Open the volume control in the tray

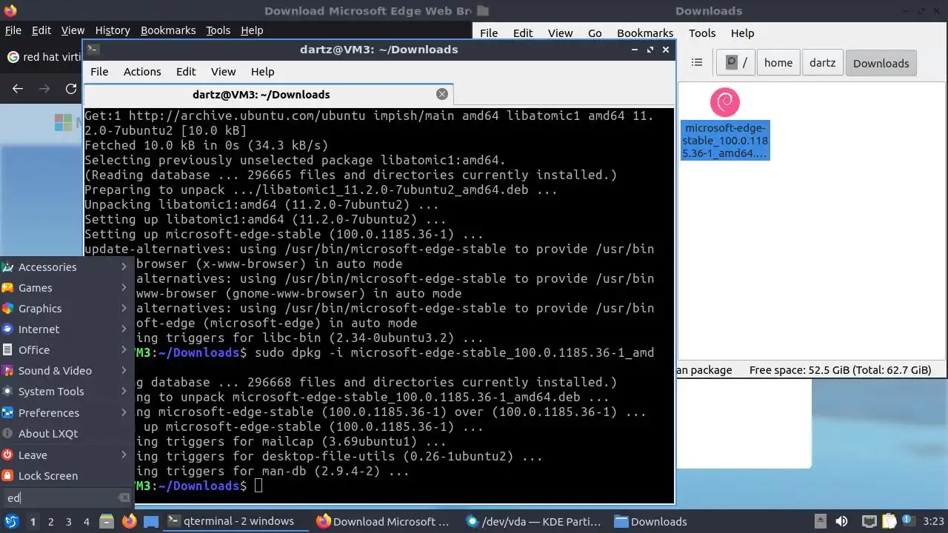point(841,521)
